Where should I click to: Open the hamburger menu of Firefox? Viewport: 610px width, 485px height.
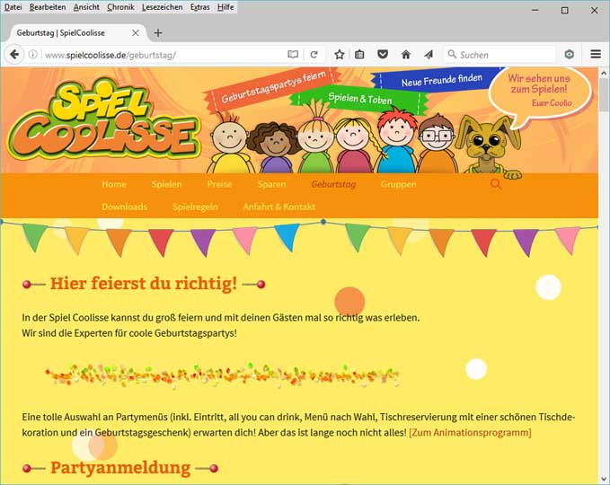click(x=596, y=55)
